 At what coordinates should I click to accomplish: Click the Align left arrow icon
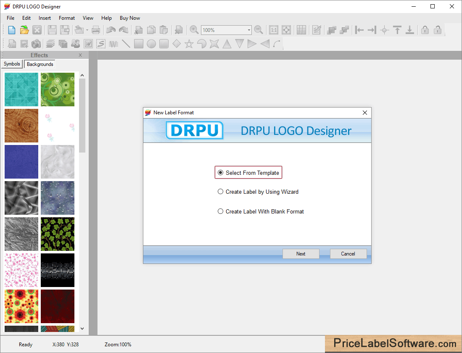click(359, 30)
